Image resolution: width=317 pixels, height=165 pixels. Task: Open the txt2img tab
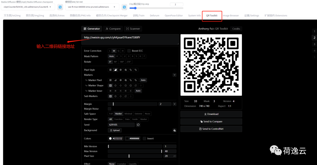click(x=12, y=16)
